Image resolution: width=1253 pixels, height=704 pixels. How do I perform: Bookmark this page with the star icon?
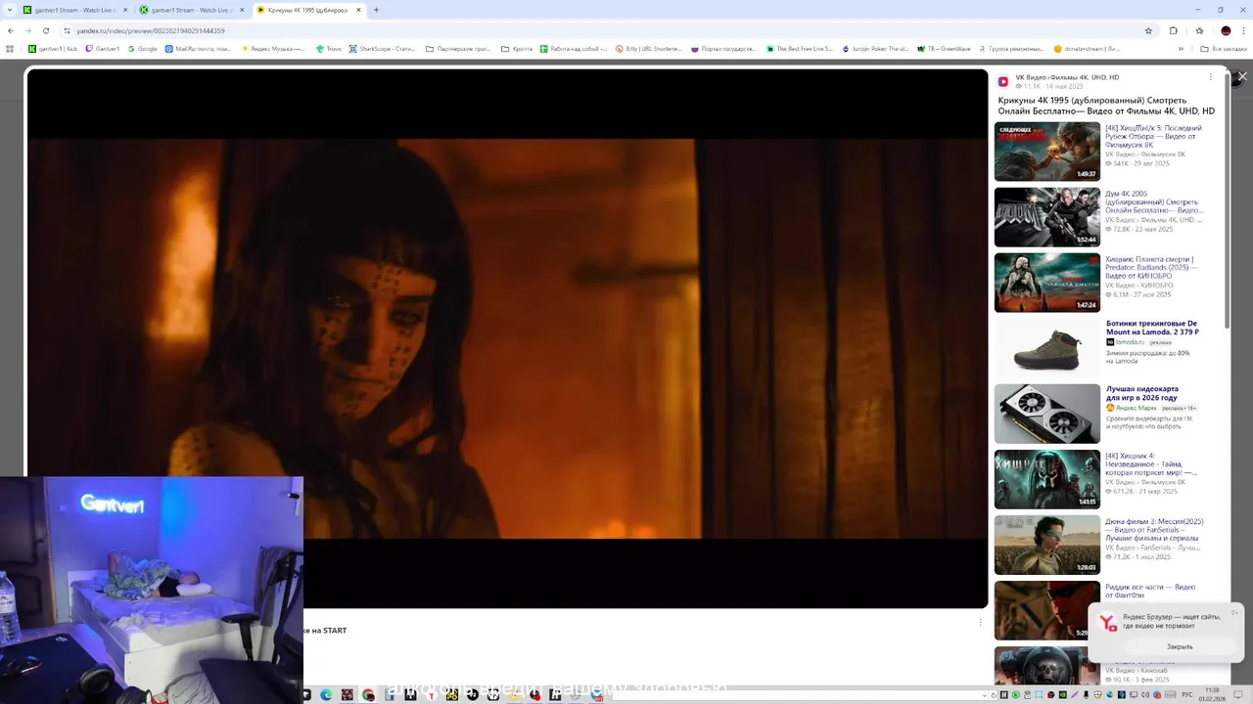(1148, 30)
